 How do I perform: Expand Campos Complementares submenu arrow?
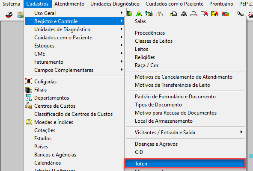click(121, 70)
